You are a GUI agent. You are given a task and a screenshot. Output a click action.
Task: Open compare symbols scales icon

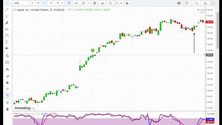tap(110, 3)
